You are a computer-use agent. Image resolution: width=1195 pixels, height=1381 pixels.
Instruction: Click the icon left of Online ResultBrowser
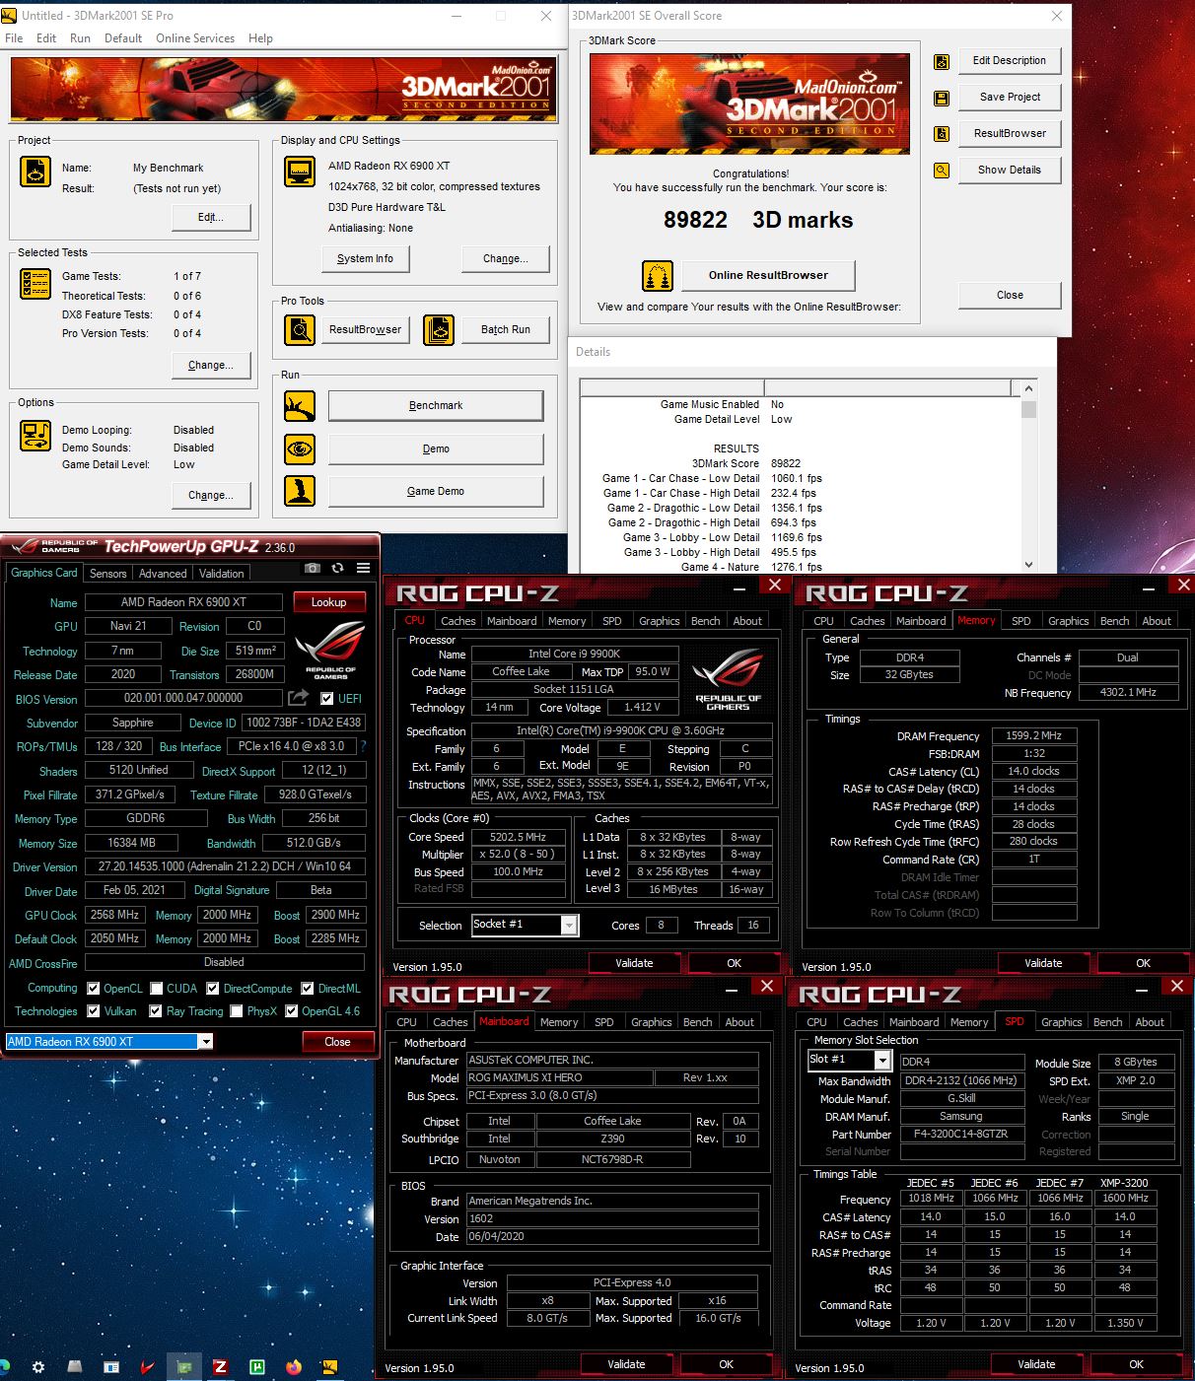(658, 276)
